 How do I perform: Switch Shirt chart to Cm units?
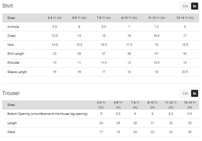[185, 6]
